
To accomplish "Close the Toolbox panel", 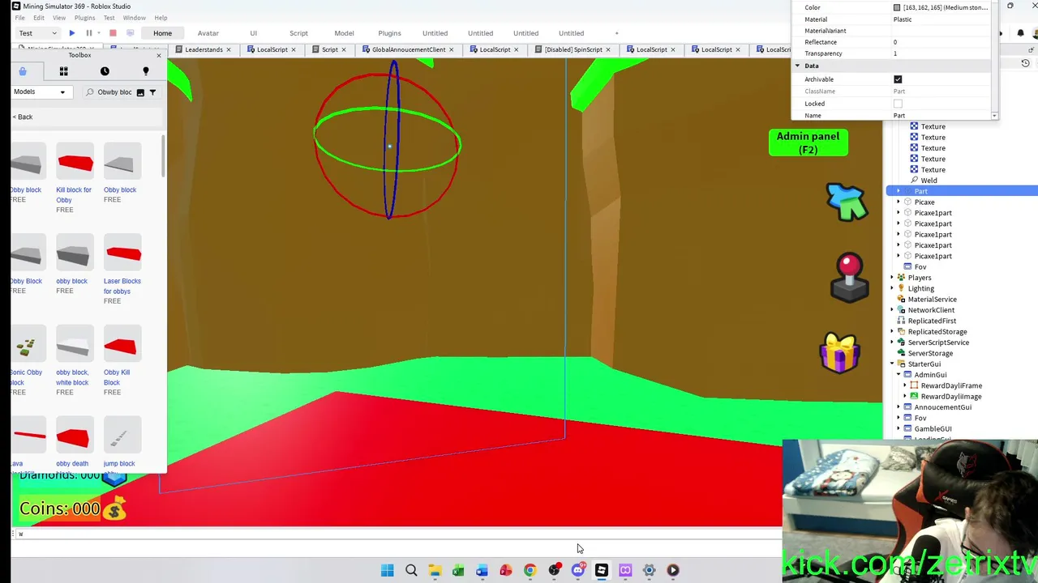I will click(158, 55).
